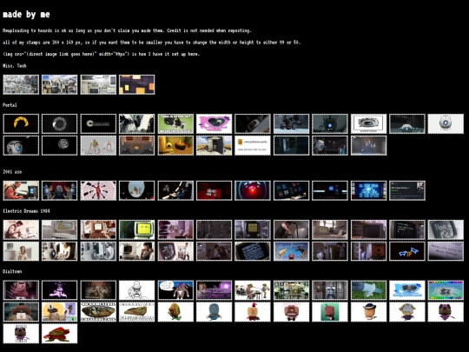The height and width of the screenshot is (352, 469).
Task: Click the yellow smiley computer on green stamp
Action: [x=136, y=229]
